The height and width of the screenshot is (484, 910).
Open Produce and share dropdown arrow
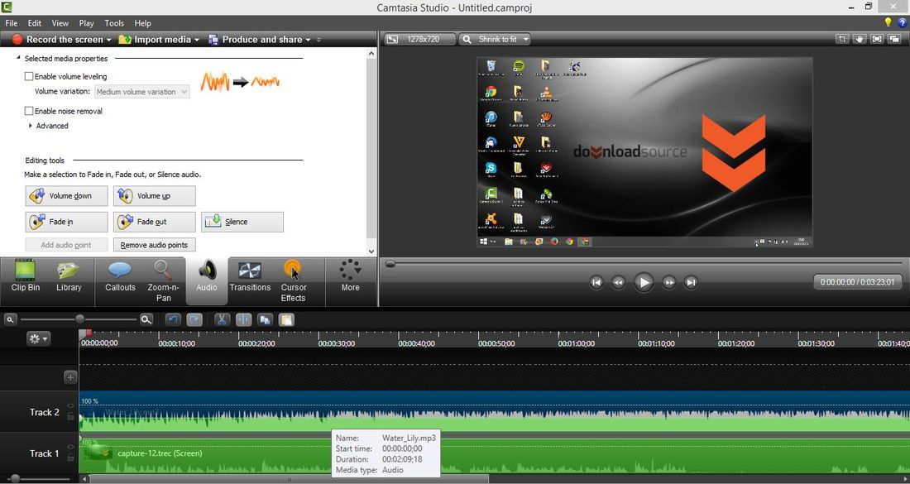(x=309, y=40)
